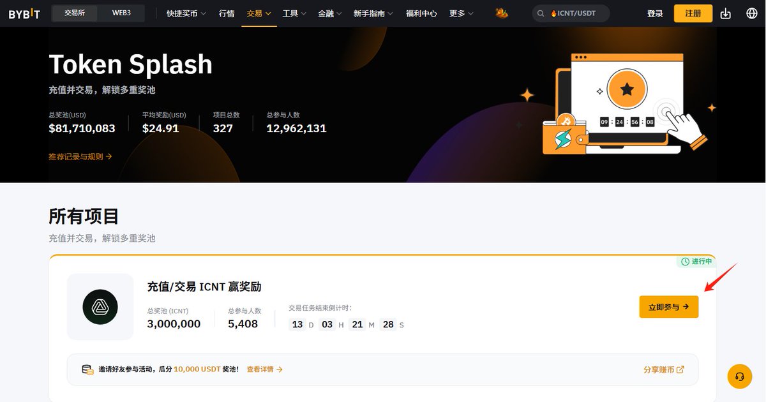Click the 进行中 status badge
Viewport: 766px width, 402px height.
click(x=696, y=262)
